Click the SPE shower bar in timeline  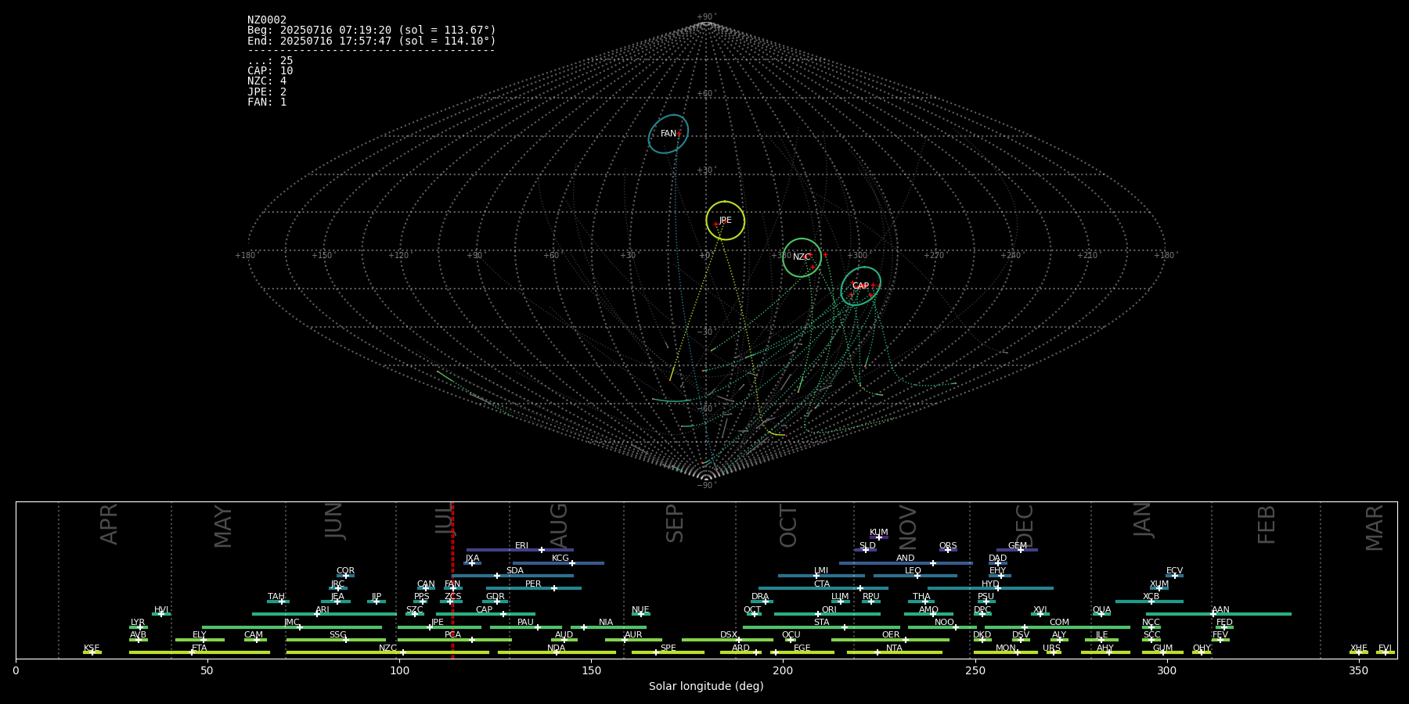pos(668,652)
